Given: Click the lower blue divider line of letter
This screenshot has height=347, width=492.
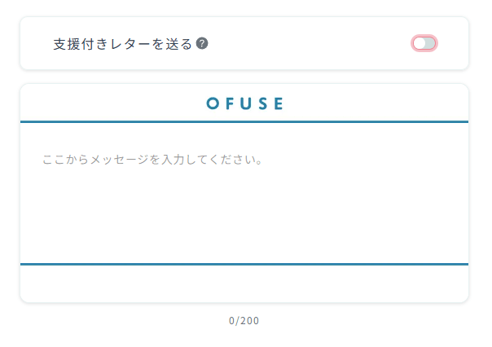Looking at the screenshot, I should 244,264.
